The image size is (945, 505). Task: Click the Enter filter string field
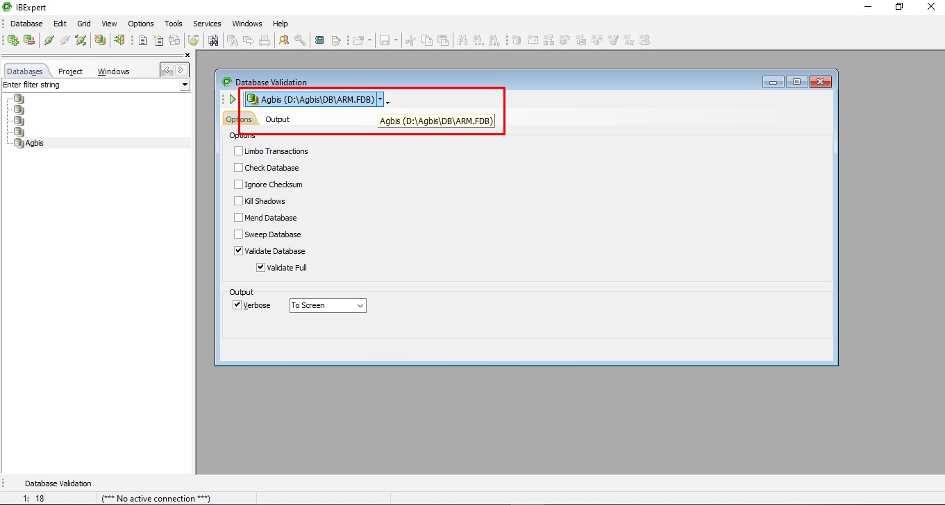click(x=91, y=85)
